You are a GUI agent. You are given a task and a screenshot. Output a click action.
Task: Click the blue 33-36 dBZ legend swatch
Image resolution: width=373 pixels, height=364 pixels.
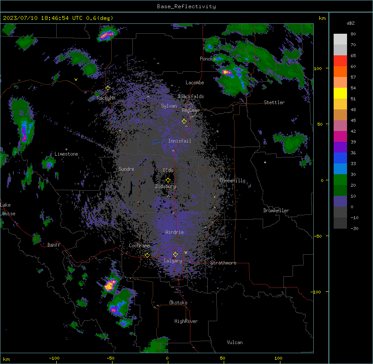pos(340,158)
